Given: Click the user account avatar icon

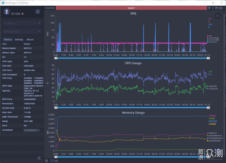Looking at the screenshot, I should point(7,12).
